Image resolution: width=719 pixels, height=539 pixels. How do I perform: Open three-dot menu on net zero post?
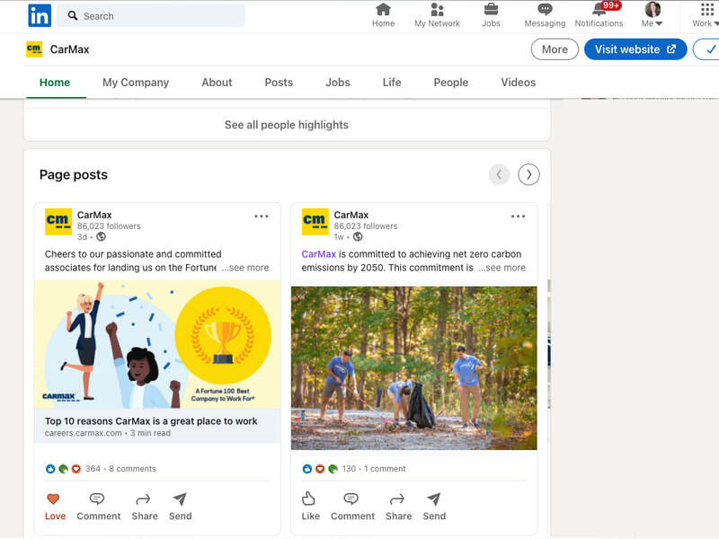point(518,216)
